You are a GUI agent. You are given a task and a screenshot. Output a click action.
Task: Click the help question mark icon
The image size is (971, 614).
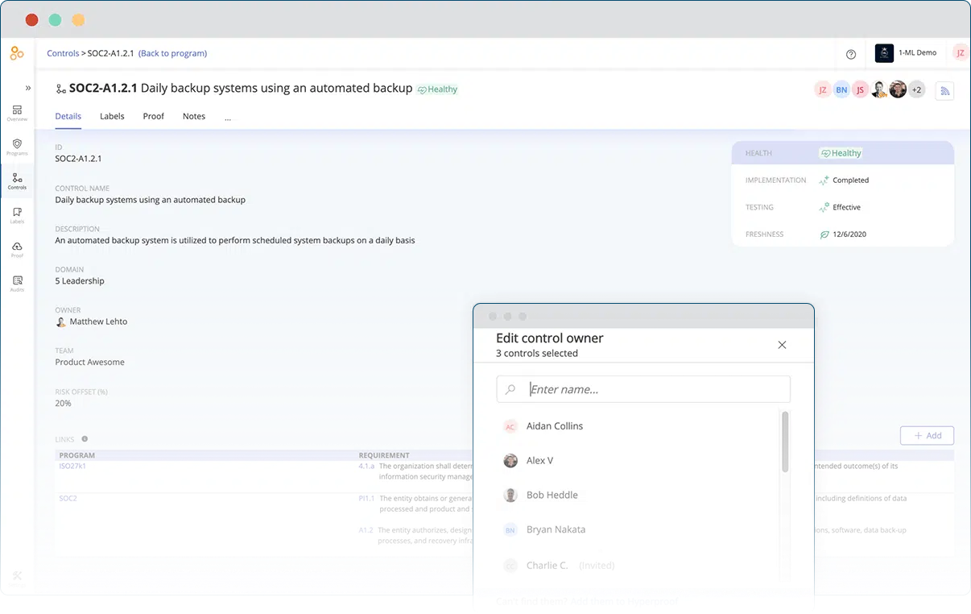pyautogui.click(x=851, y=54)
